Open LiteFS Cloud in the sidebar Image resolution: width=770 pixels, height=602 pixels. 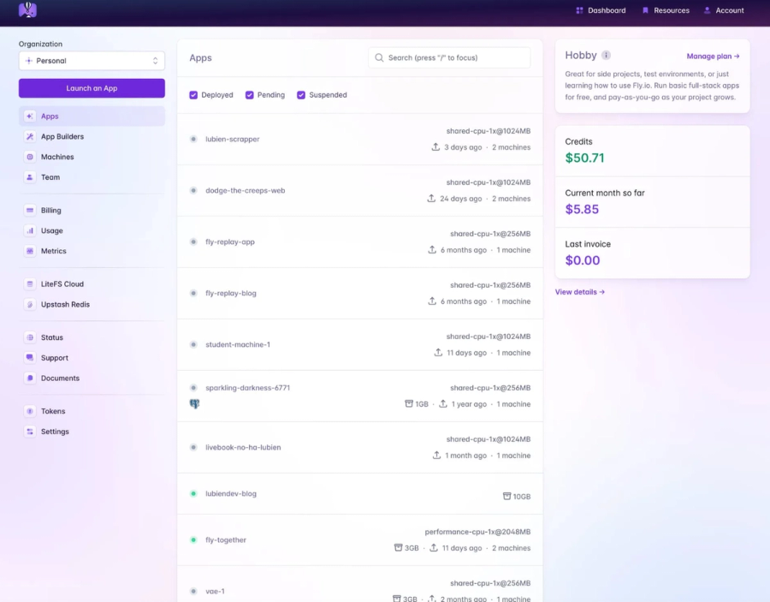coord(92,284)
